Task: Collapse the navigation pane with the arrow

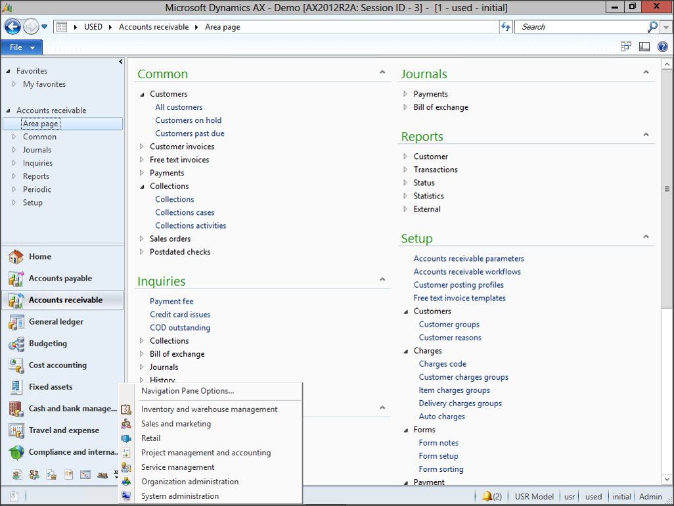Action: (x=120, y=62)
